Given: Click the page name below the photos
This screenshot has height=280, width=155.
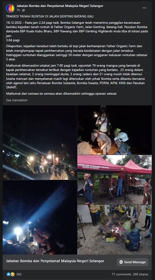Looking at the screenshot, I should (55, 261).
